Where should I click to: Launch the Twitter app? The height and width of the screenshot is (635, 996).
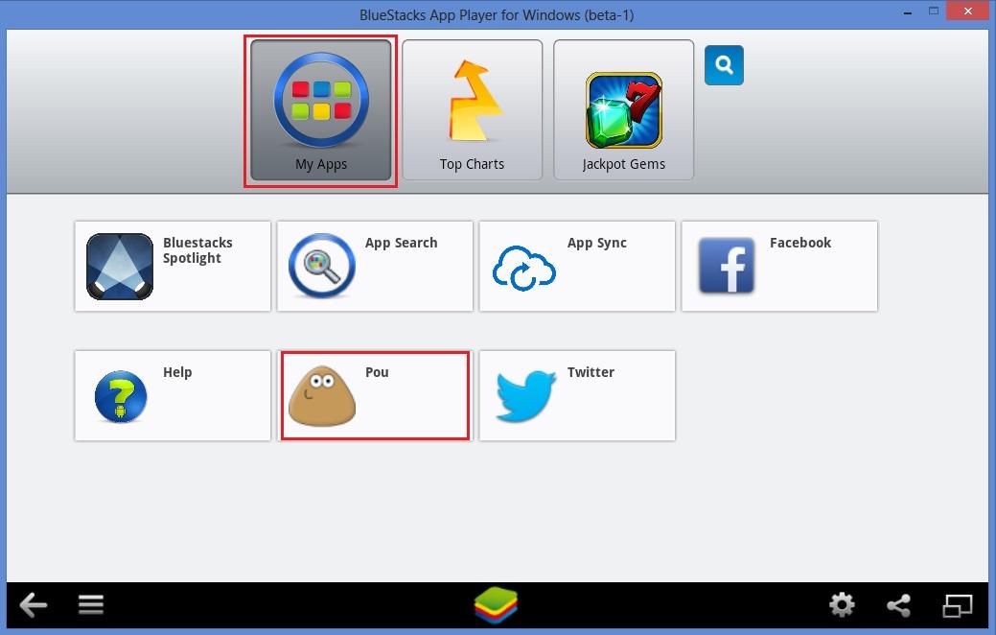(577, 395)
